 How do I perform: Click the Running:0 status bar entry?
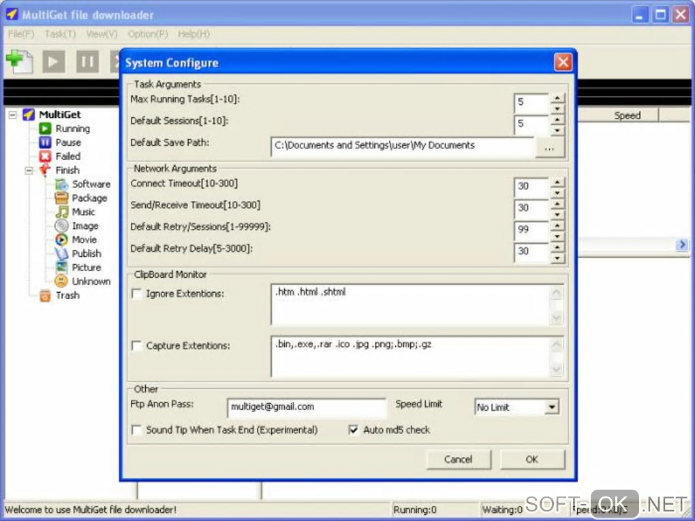pyautogui.click(x=415, y=510)
